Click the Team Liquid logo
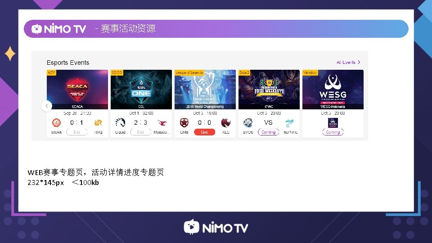The width and height of the screenshot is (432, 243). (120, 122)
